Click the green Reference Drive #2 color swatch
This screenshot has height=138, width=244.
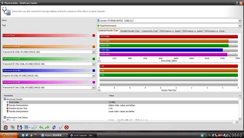point(94,59)
